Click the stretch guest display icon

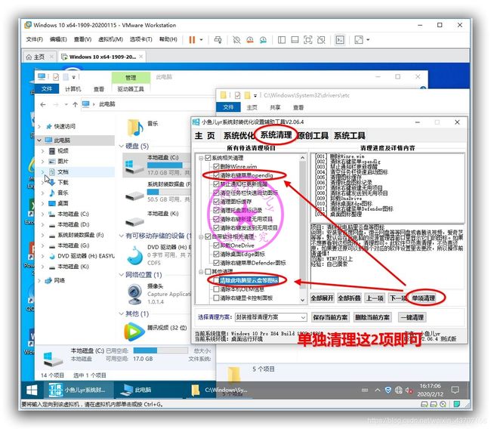click(x=359, y=40)
